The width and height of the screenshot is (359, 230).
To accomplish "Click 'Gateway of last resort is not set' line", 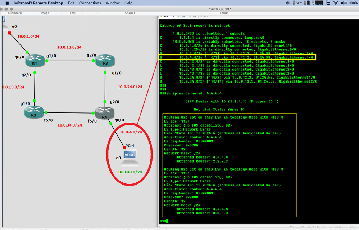I will click(x=195, y=26).
